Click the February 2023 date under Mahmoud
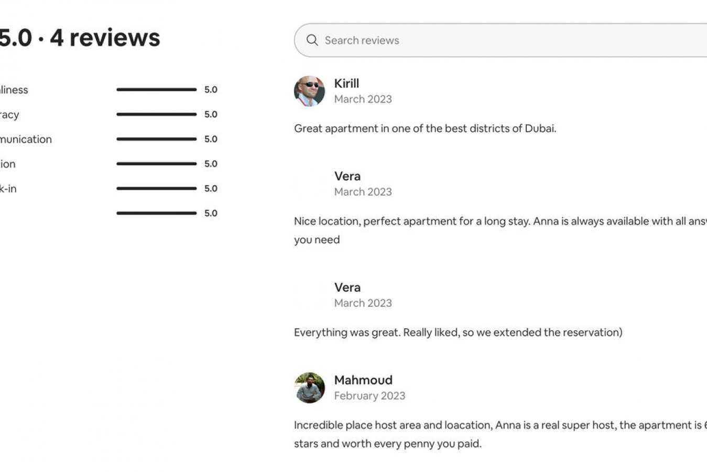 (369, 396)
